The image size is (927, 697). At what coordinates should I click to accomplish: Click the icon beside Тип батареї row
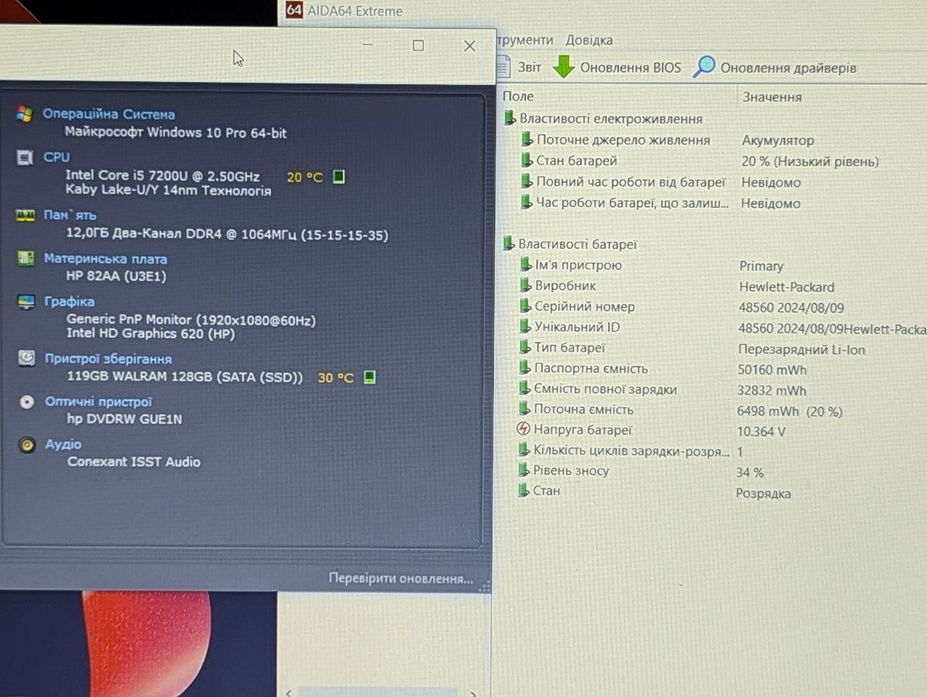click(525, 347)
